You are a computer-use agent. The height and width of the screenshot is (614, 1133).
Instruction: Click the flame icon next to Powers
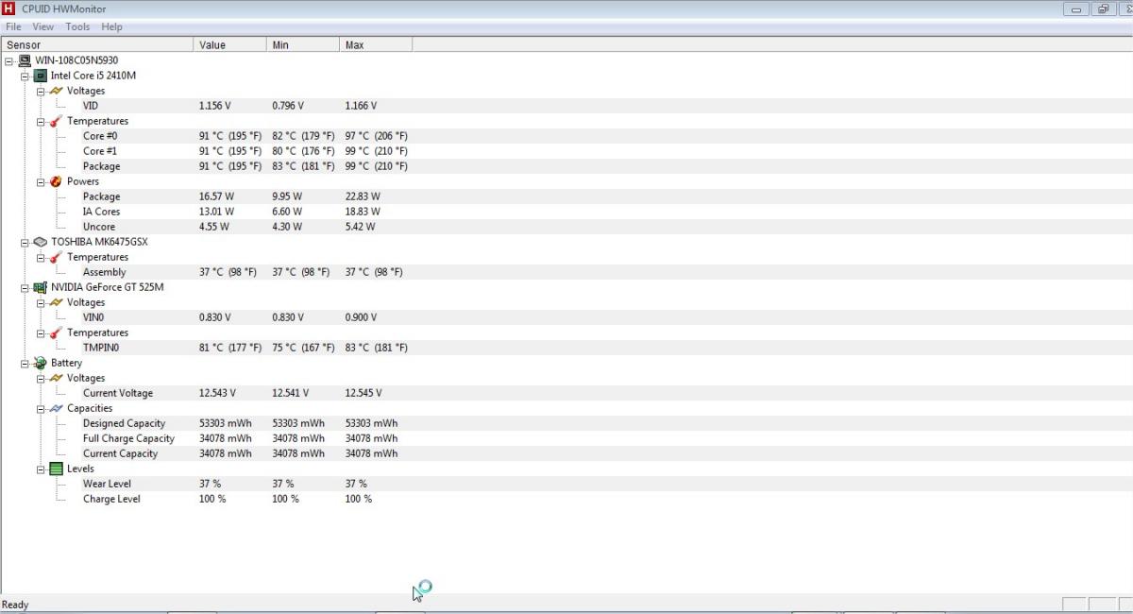click(56, 181)
